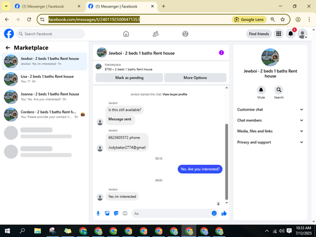Screen dimensions: 316x237
Task: Click the $750 Marketplace listing header
Action: pyautogui.click(x=128, y=70)
